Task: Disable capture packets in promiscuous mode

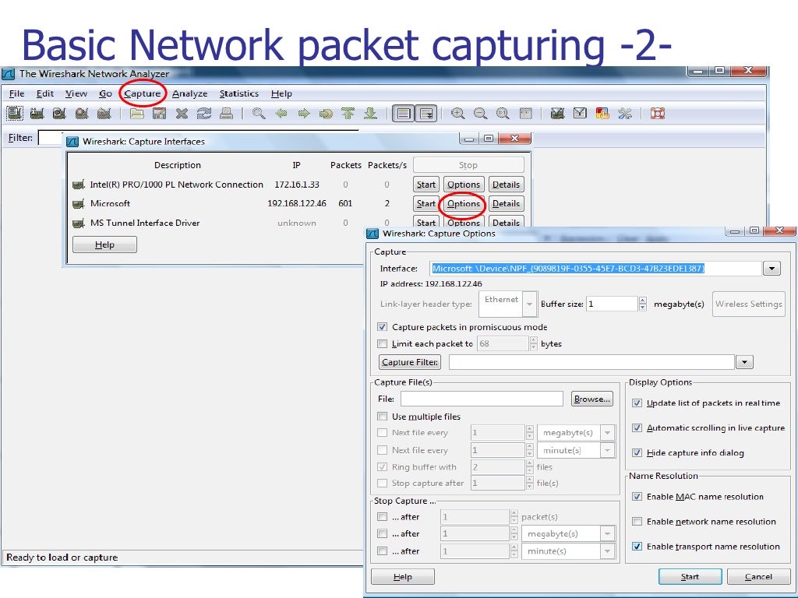Action: (x=382, y=327)
